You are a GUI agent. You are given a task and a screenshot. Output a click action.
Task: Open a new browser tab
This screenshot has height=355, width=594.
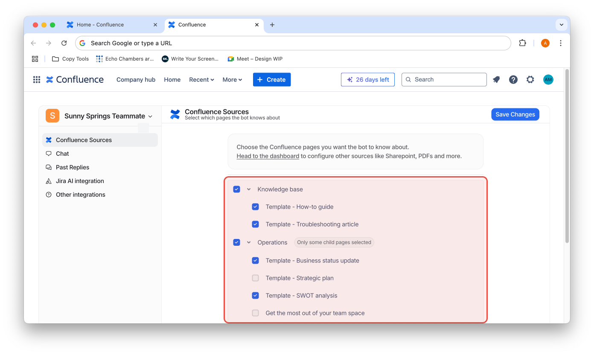pyautogui.click(x=272, y=25)
